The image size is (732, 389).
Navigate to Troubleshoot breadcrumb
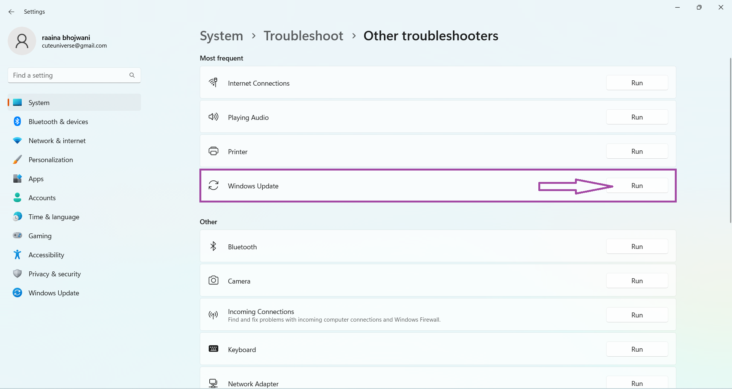click(x=303, y=36)
